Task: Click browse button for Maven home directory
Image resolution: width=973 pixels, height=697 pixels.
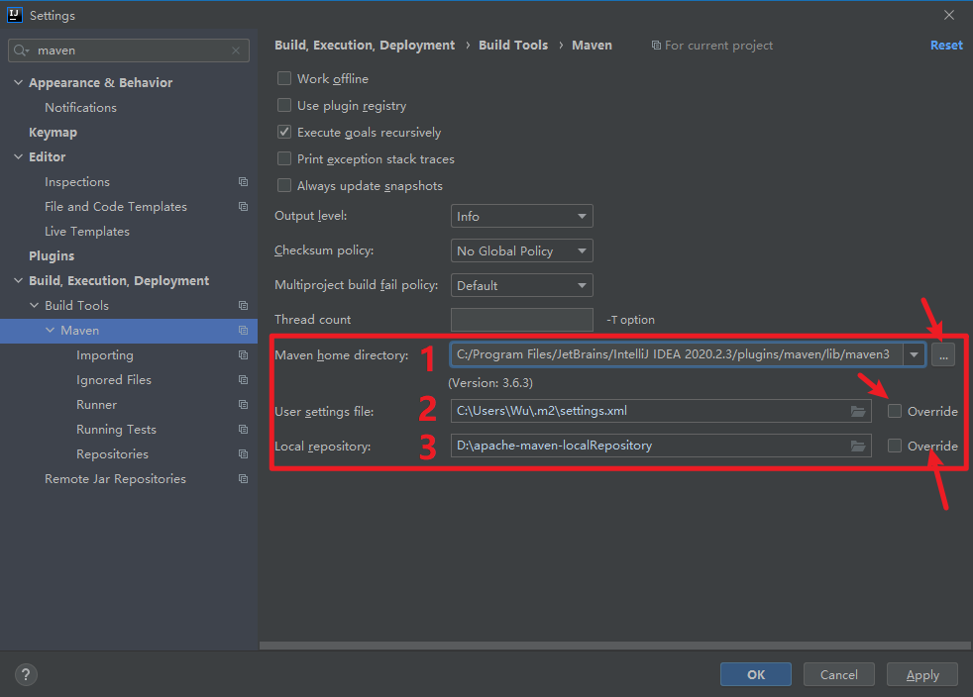Action: 943,355
